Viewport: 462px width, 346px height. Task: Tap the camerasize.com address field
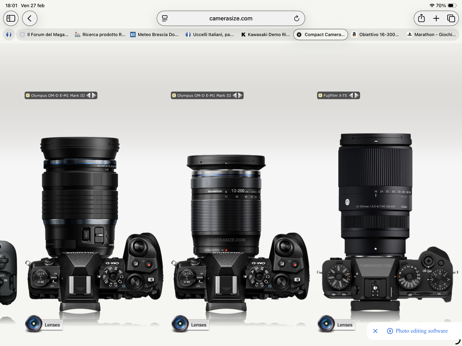(x=231, y=18)
